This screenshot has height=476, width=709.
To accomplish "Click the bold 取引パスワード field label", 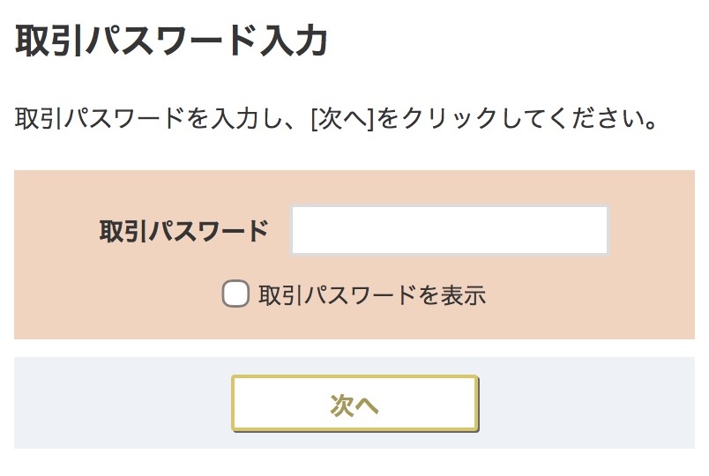I will (x=183, y=231).
